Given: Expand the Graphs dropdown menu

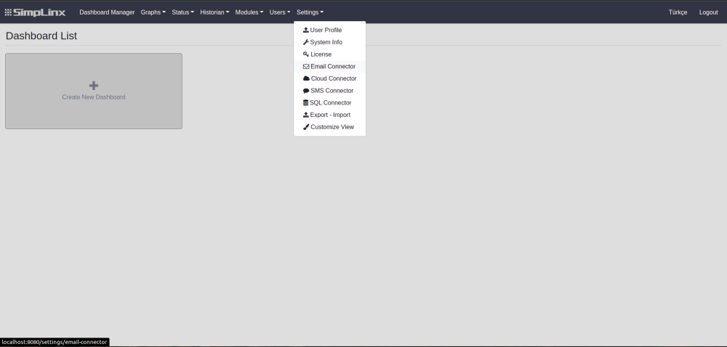Looking at the screenshot, I should (153, 12).
